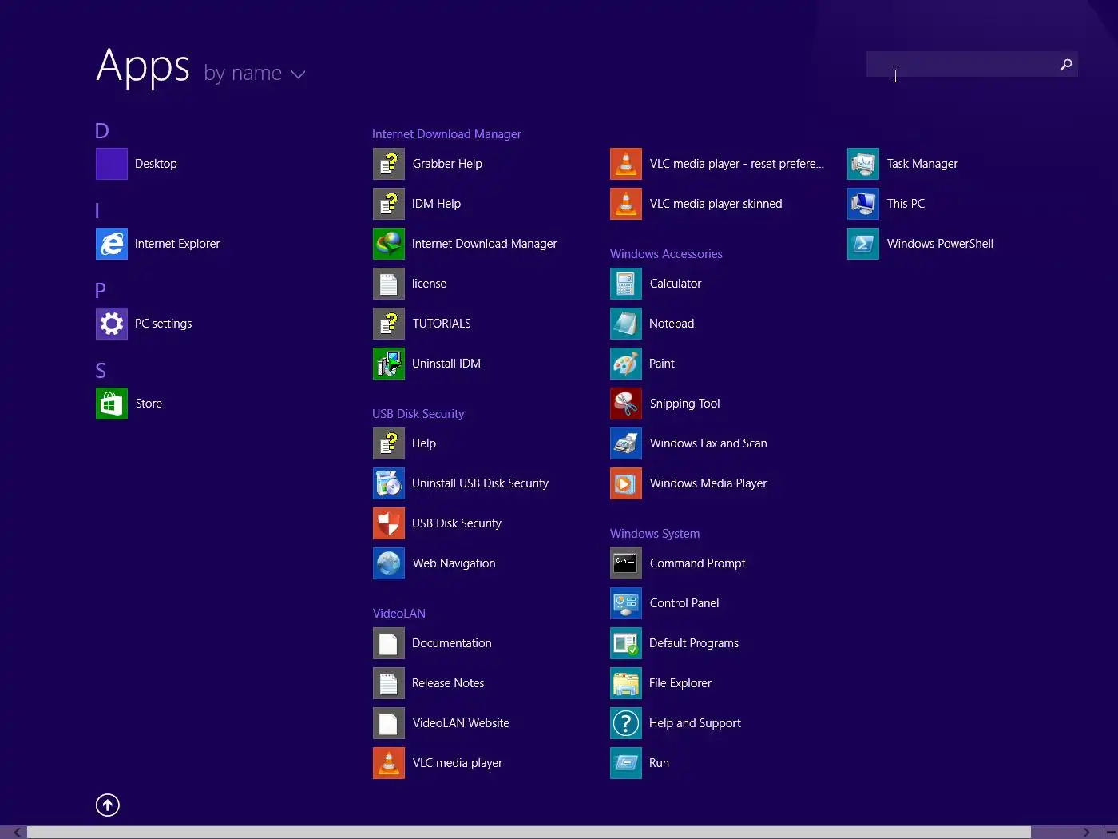Click the Internet Download Manager group header
The image size is (1118, 839).
click(x=446, y=134)
